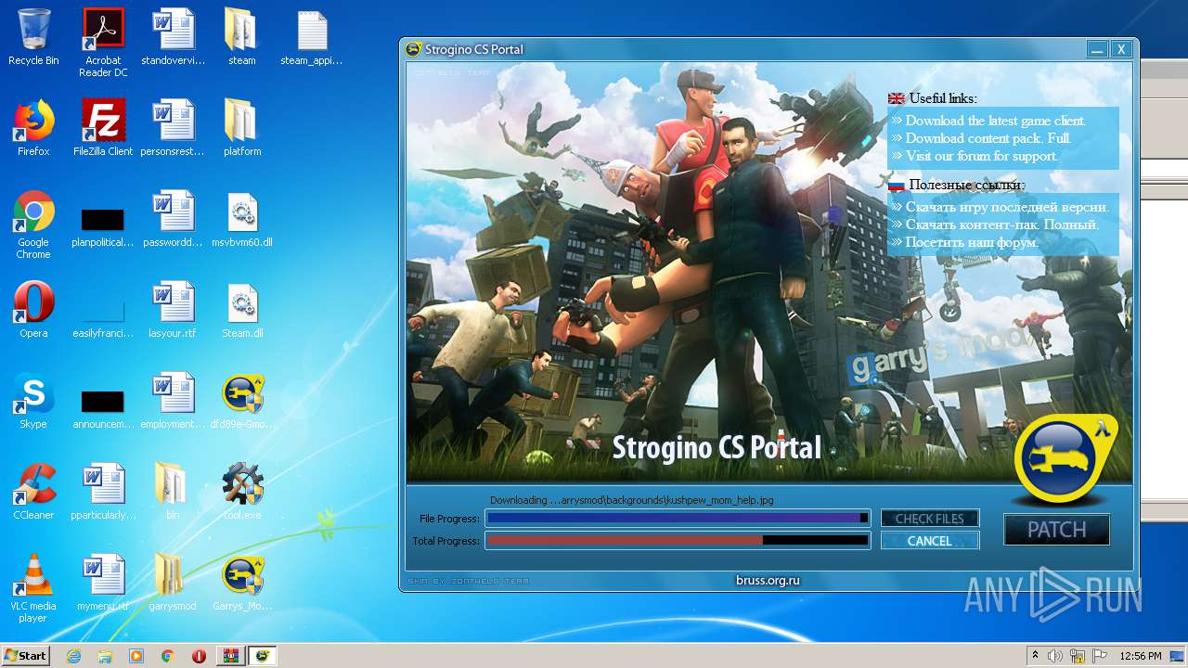Screen dimensions: 1188x668
Task: Open Windows Explorer from the taskbar
Action: 105,656
